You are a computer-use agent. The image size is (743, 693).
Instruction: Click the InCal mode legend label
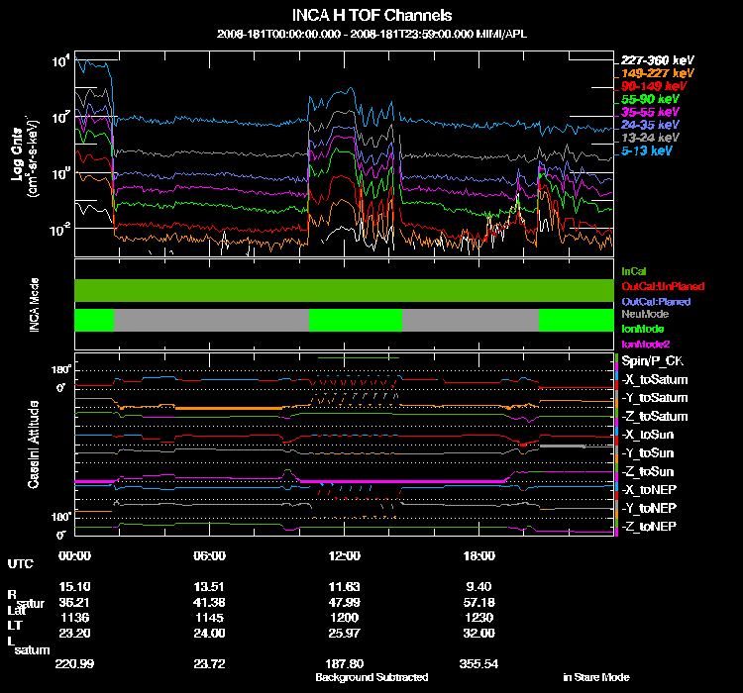click(634, 271)
